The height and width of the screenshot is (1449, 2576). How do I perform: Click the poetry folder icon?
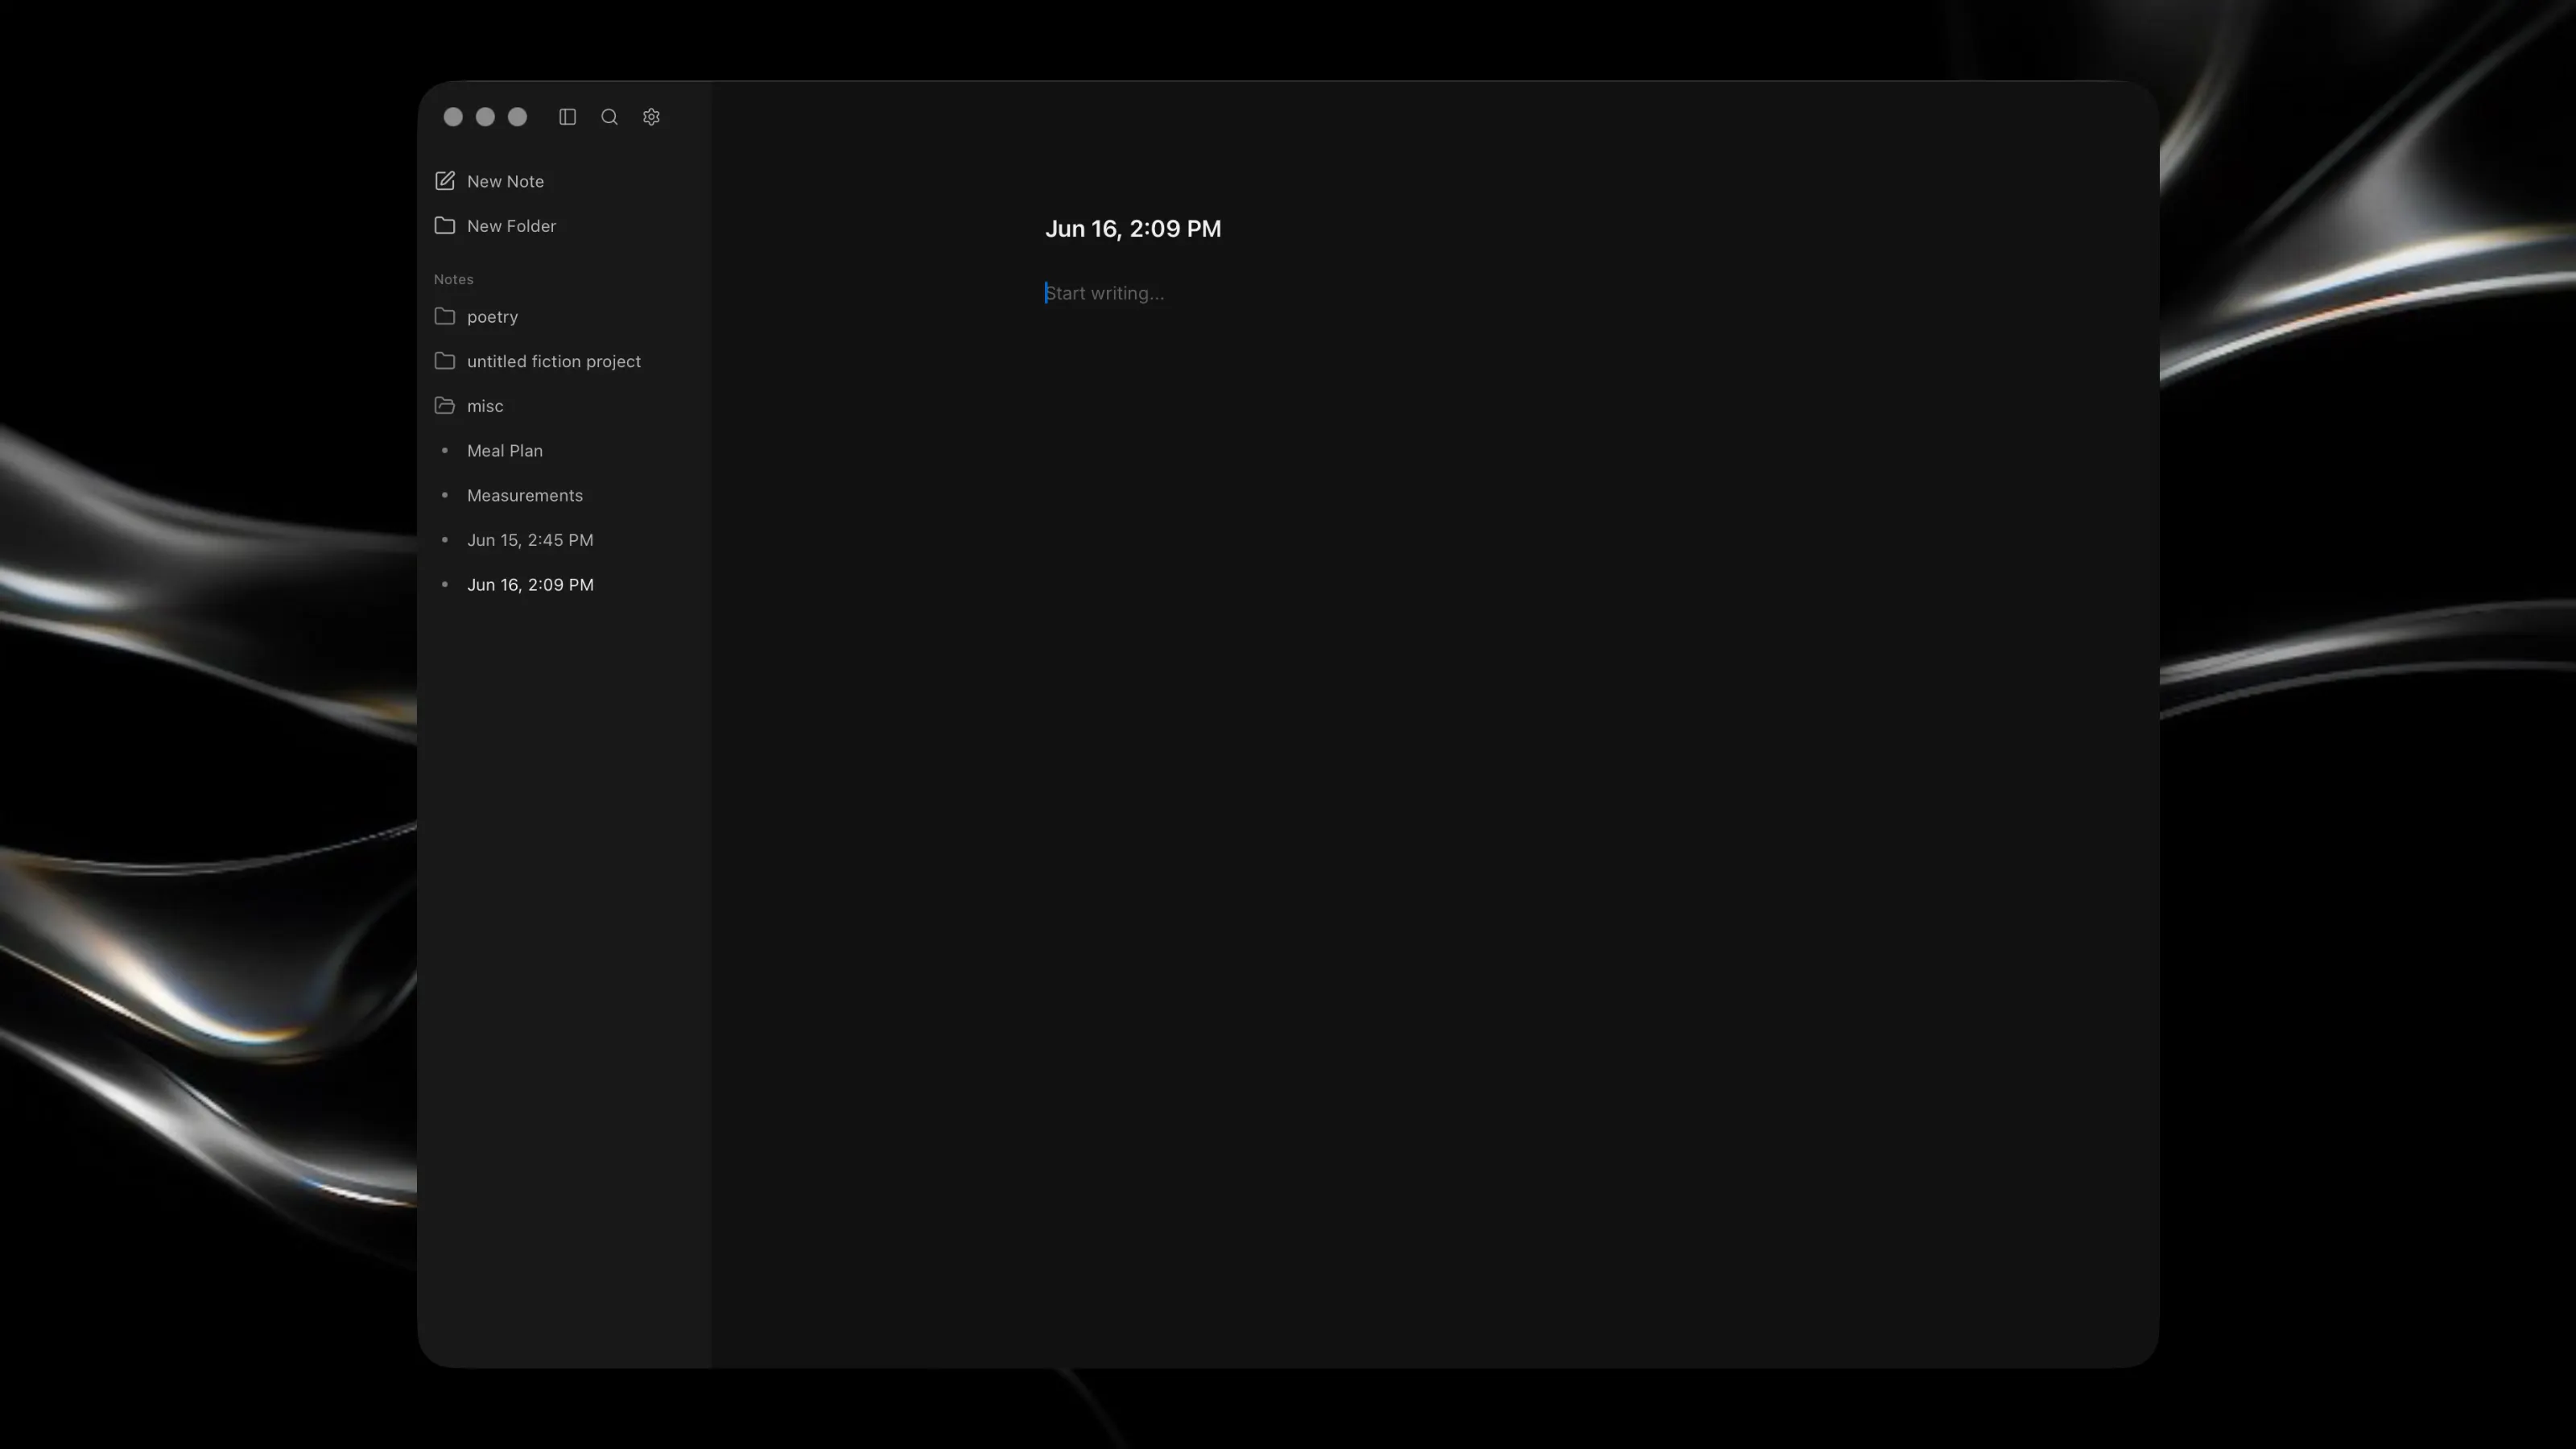click(x=445, y=317)
